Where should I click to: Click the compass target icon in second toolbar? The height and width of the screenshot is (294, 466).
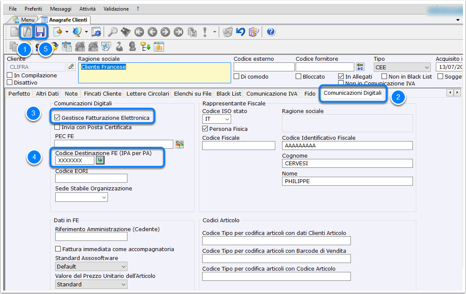tap(106, 47)
